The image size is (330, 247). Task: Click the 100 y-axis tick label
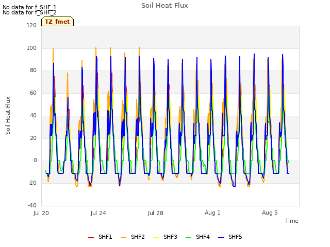[31, 48]
